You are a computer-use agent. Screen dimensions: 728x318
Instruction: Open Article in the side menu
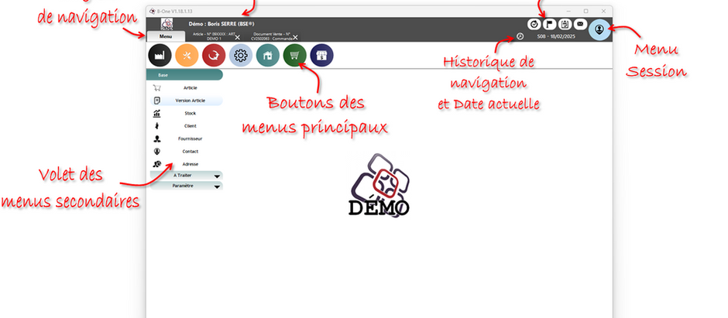[x=187, y=87]
